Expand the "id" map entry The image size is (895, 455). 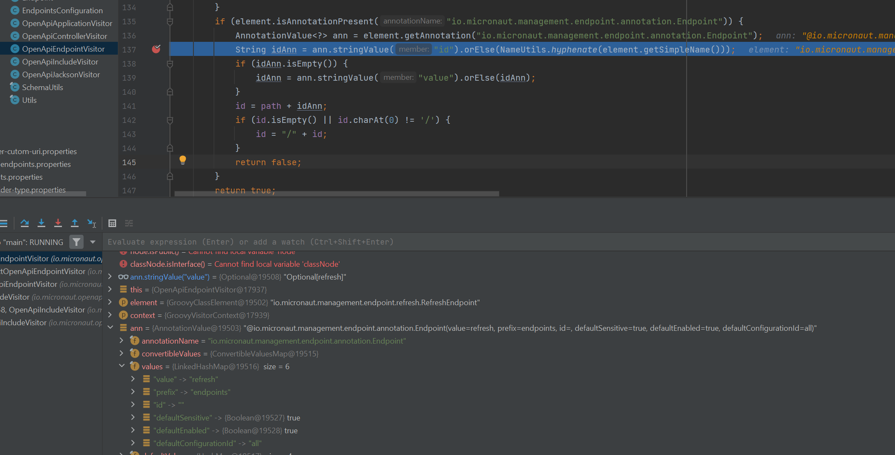[133, 405]
